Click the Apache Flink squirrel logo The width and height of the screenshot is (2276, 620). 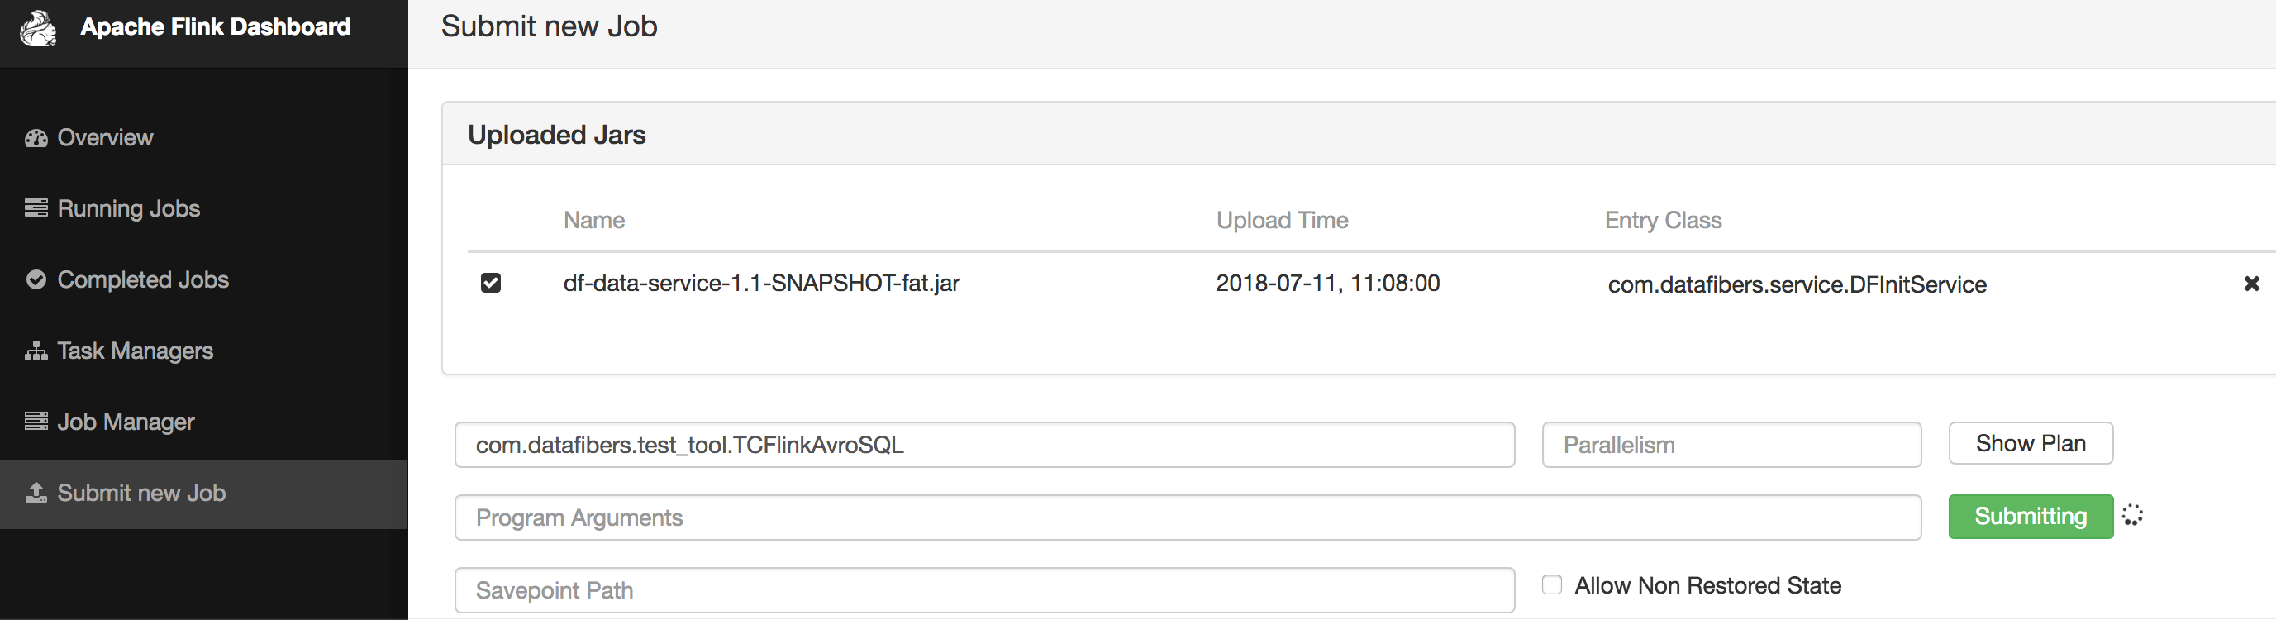pos(38,28)
